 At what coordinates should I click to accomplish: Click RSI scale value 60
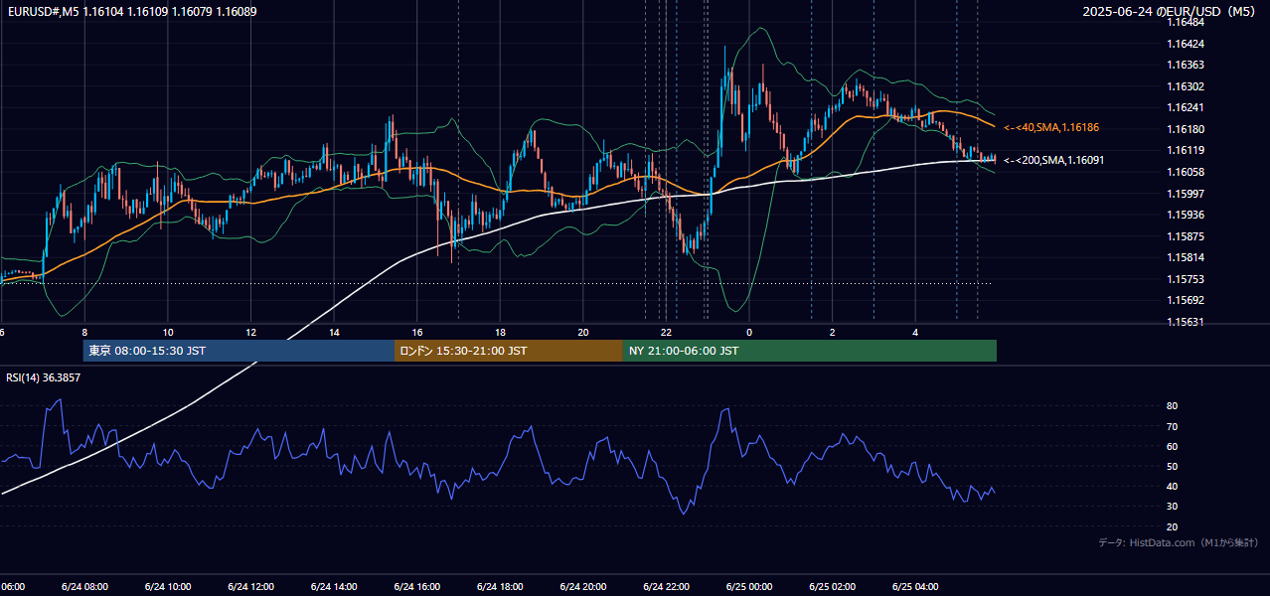pyautogui.click(x=1173, y=446)
